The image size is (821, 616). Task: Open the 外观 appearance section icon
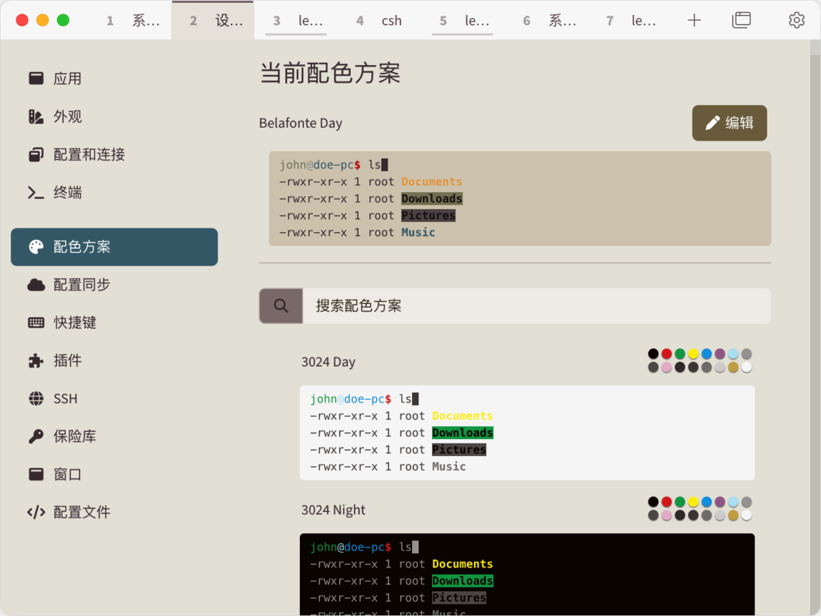coord(36,117)
